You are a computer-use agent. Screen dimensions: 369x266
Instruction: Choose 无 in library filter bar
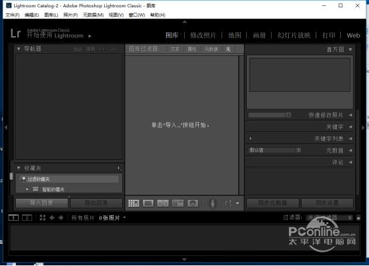[x=228, y=49]
